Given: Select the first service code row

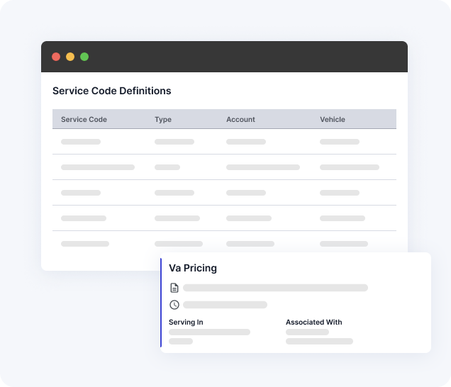Looking at the screenshot, I should coord(81,142).
